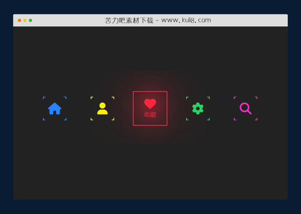Click the window title text with www.kuli8.com
Image resolution: width=301 pixels, height=214 pixels.
coord(158,20)
